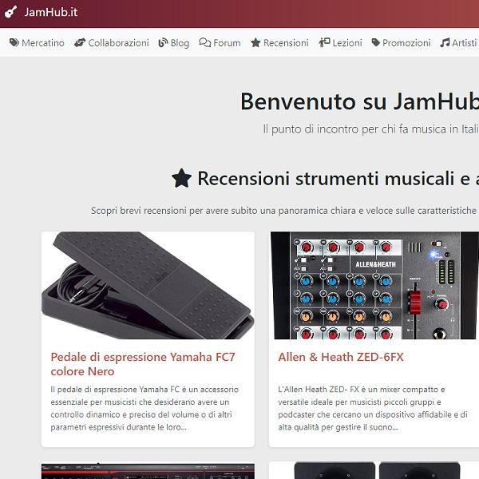Click the Recensioni star icon in navbar
This screenshot has height=479, width=479.
click(x=255, y=43)
